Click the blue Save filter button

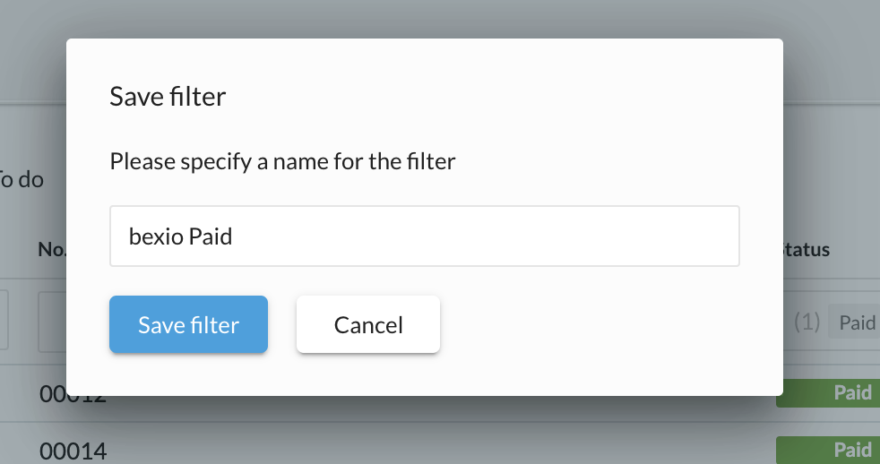coord(188,324)
